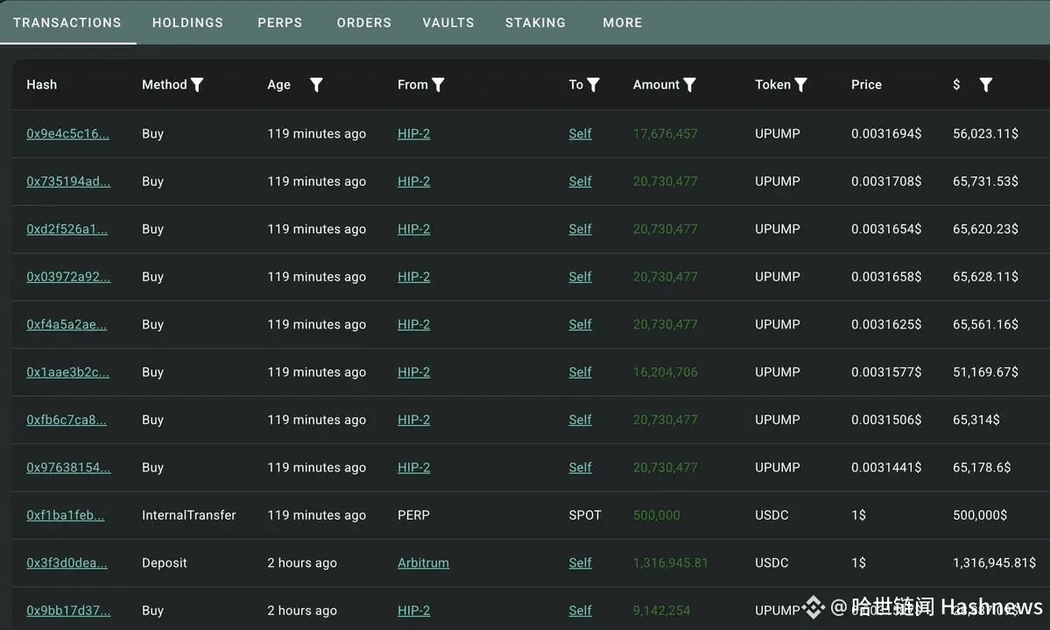
Task: Open the Token column filter icon
Action: (801, 84)
